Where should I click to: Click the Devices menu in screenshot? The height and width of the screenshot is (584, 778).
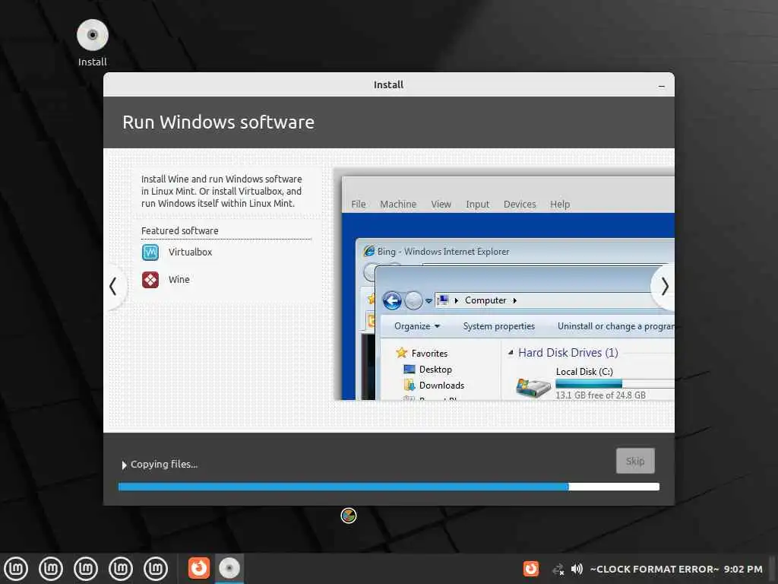click(x=520, y=204)
